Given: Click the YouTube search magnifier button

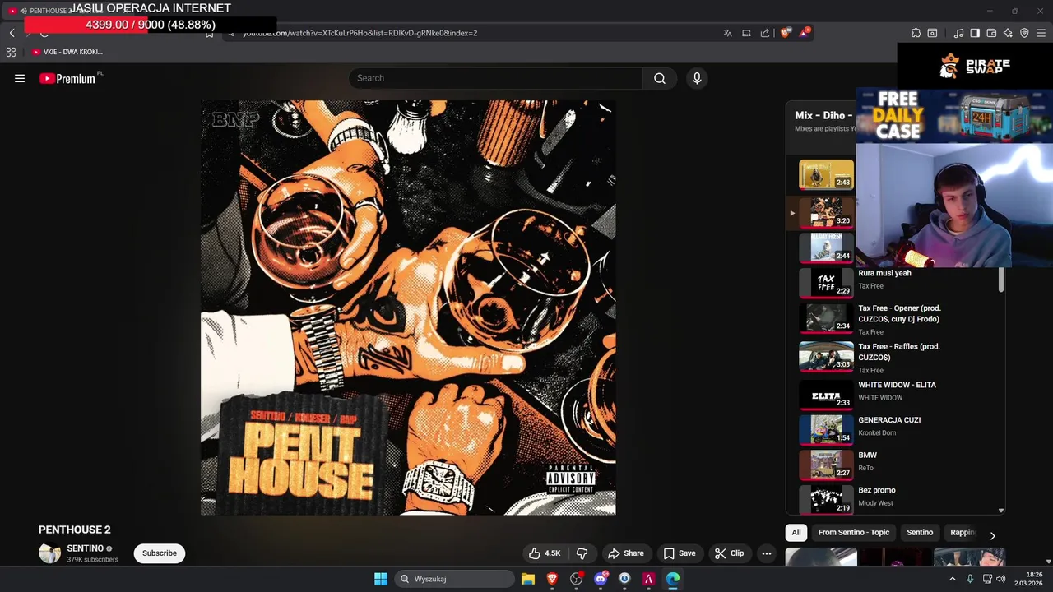Looking at the screenshot, I should pos(660,78).
